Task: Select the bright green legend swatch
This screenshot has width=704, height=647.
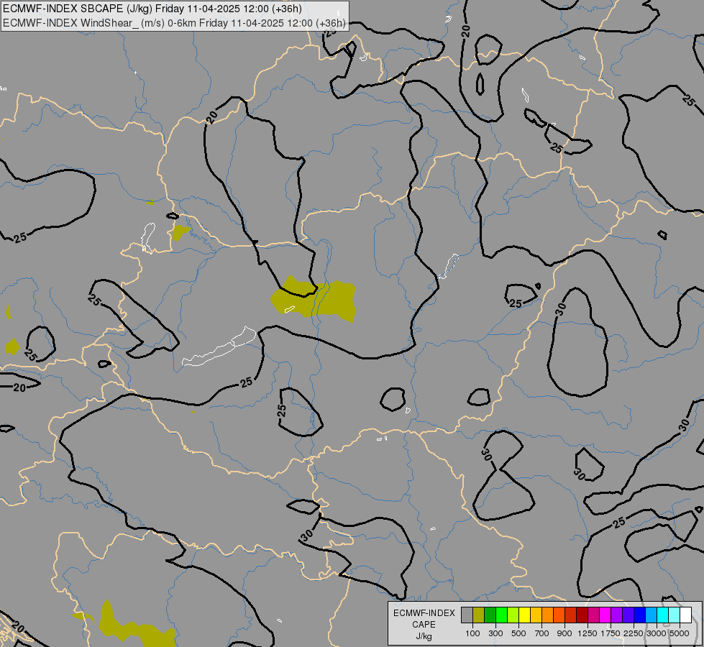Action: [501, 615]
